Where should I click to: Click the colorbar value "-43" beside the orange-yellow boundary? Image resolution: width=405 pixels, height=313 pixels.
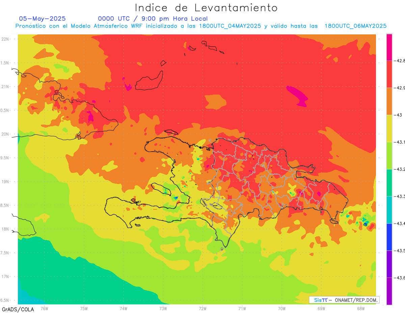pos(398,115)
